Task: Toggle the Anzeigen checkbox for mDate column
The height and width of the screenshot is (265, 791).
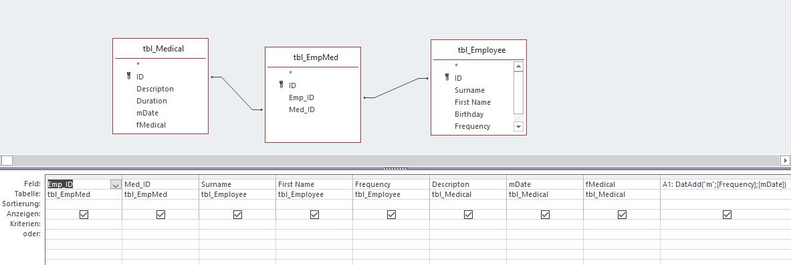Action: tap(546, 215)
